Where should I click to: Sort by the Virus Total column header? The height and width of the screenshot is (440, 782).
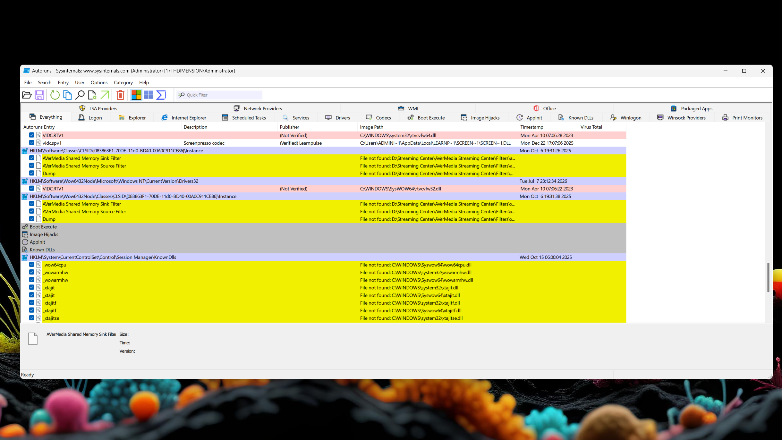(602, 127)
